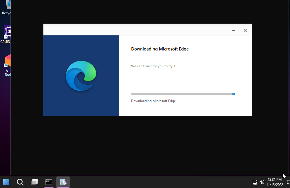
Task: Click 'Downloading Microsoft Edge...' status text
Action: tap(155, 101)
